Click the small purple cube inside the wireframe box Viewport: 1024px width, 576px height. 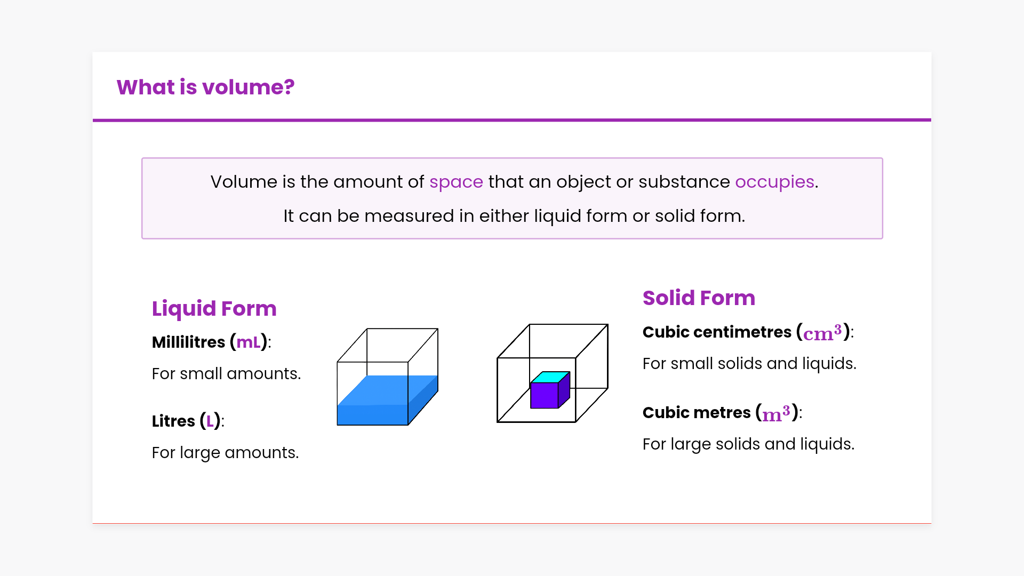tap(545, 395)
